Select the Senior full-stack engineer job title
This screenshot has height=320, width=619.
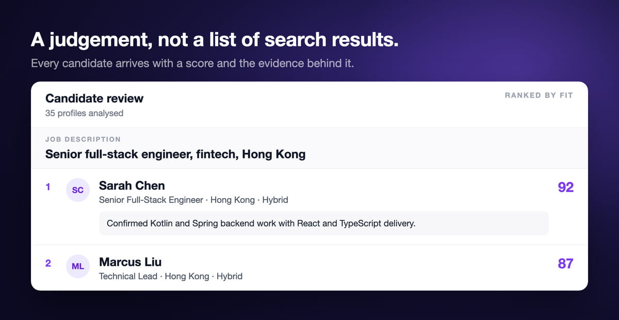coord(175,154)
